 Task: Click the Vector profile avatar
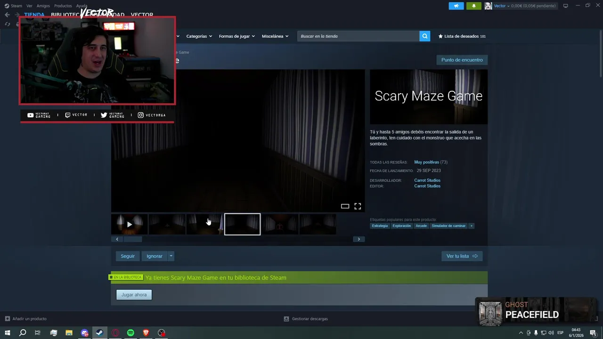pyautogui.click(x=488, y=6)
